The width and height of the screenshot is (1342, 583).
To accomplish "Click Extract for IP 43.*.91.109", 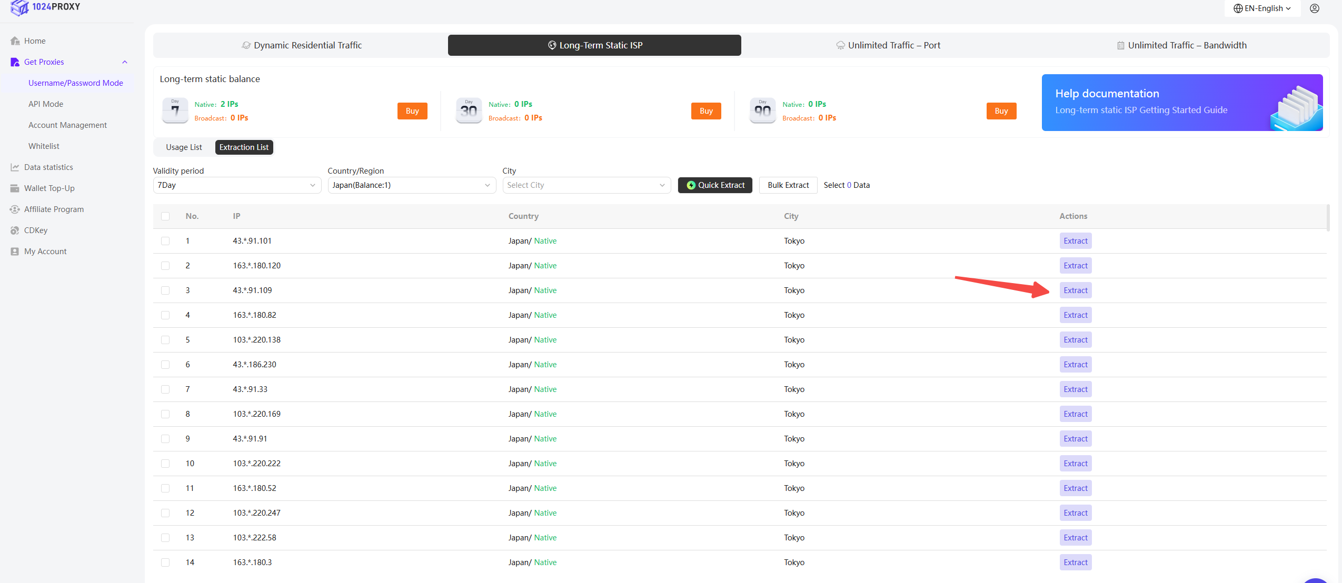I will [1075, 290].
